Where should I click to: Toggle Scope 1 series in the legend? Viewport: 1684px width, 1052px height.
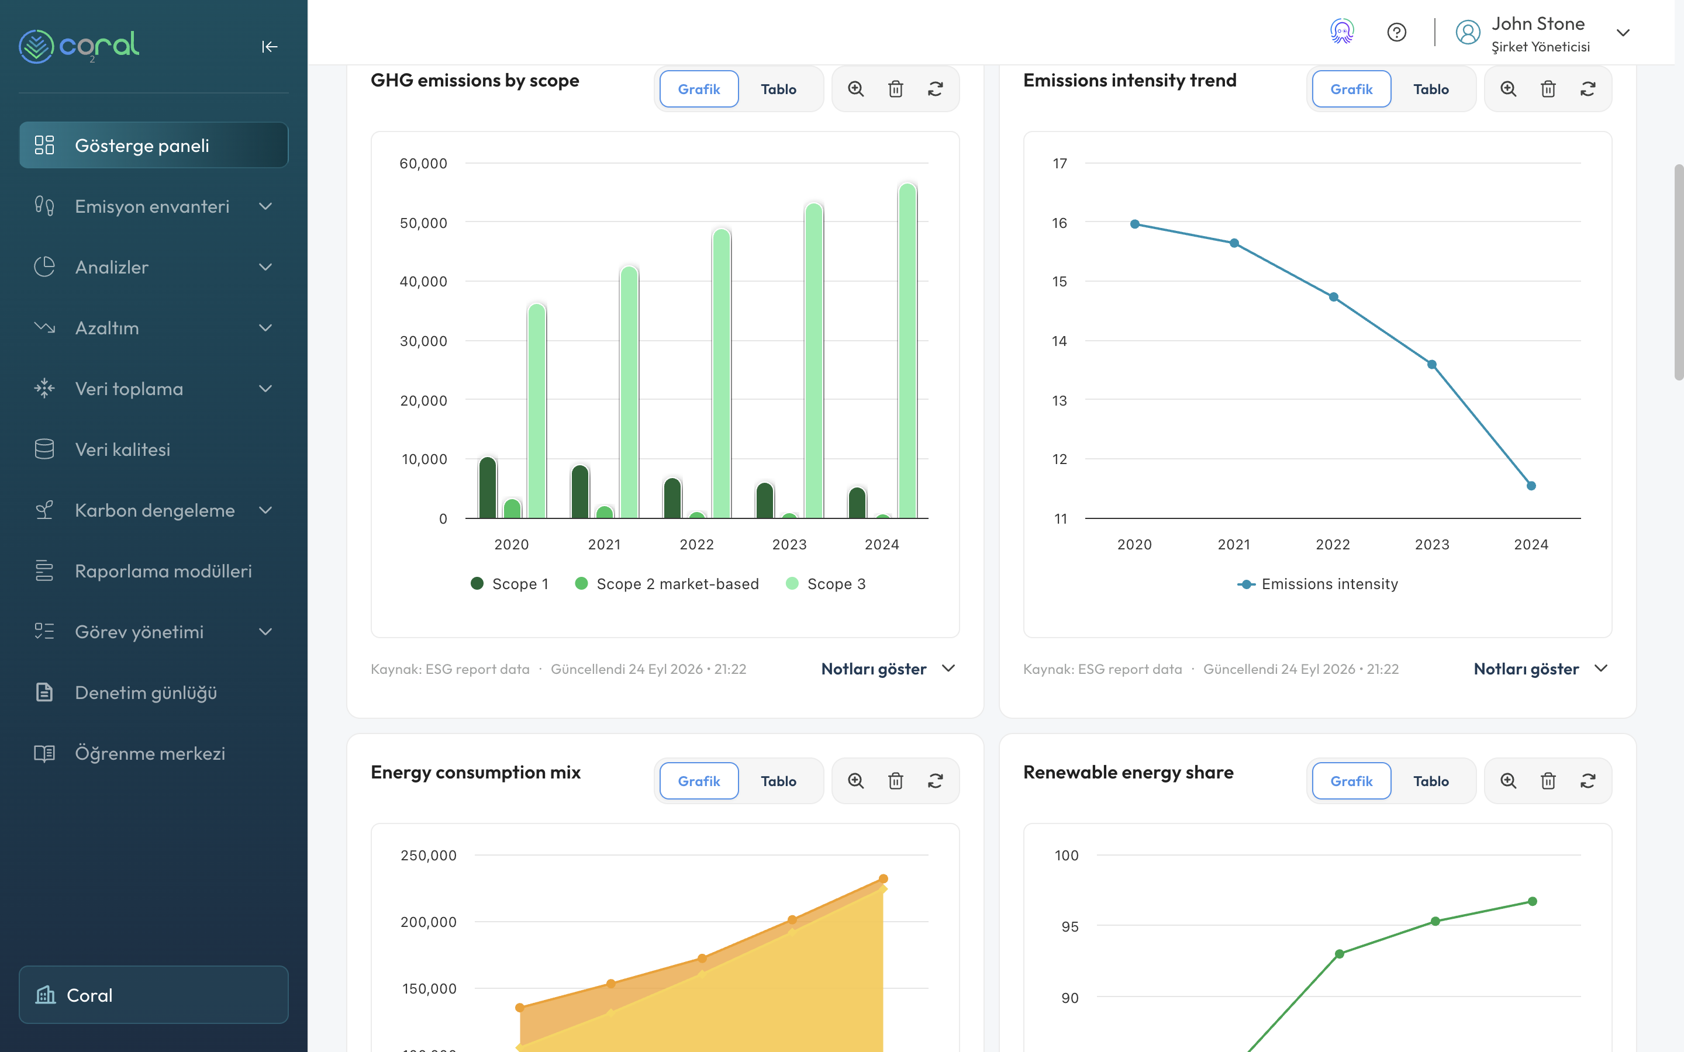509,584
